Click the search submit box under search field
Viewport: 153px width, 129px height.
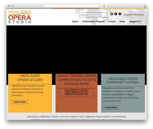(106, 19)
